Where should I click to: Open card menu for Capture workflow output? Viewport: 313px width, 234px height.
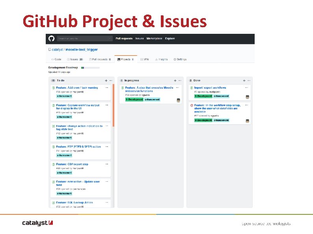107,105
